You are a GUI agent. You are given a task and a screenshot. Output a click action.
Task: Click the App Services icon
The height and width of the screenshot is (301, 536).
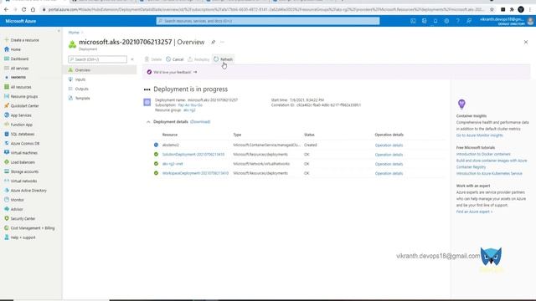point(7,115)
